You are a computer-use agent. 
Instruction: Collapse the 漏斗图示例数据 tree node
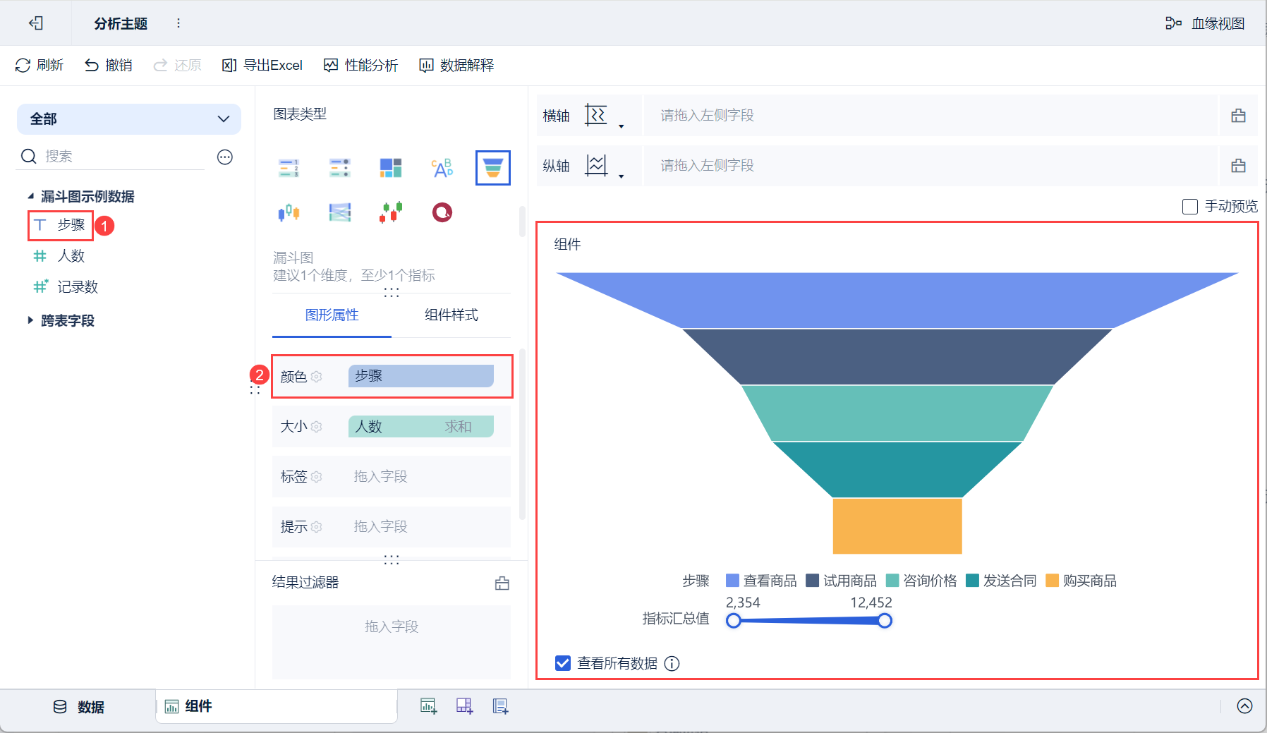pos(30,196)
